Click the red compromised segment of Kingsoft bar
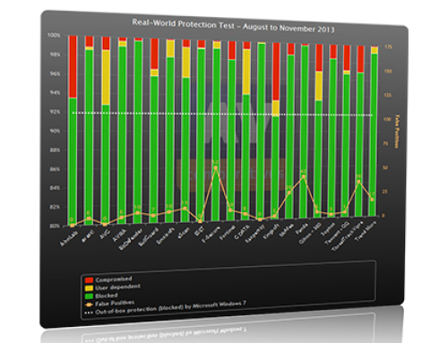448x343 pixels. [276, 72]
